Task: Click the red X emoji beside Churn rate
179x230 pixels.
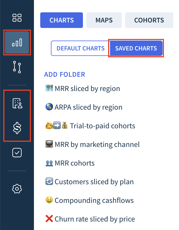Action: tap(49, 218)
